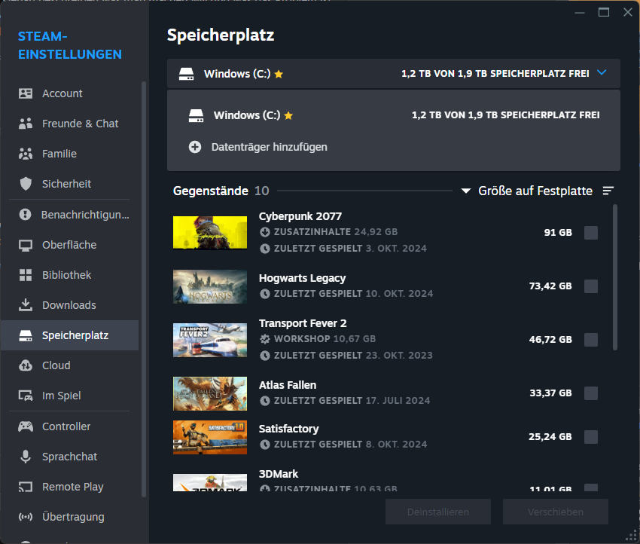Click the 3DMark title text
640x544 pixels.
279,474
